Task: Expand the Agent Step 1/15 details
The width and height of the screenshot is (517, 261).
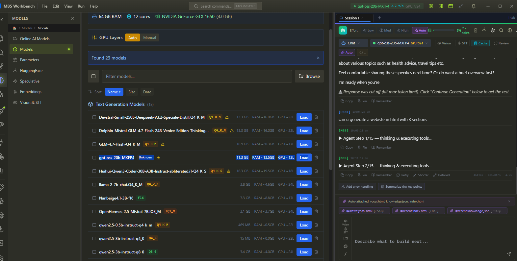Action: coord(340,138)
